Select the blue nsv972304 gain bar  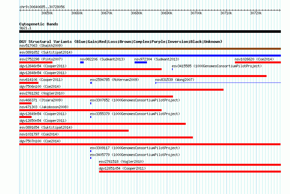pyautogui.click(x=141, y=62)
